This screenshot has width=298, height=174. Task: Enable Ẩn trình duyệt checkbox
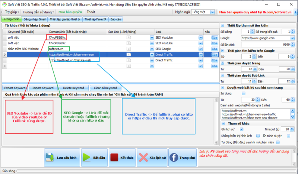tap(288, 136)
